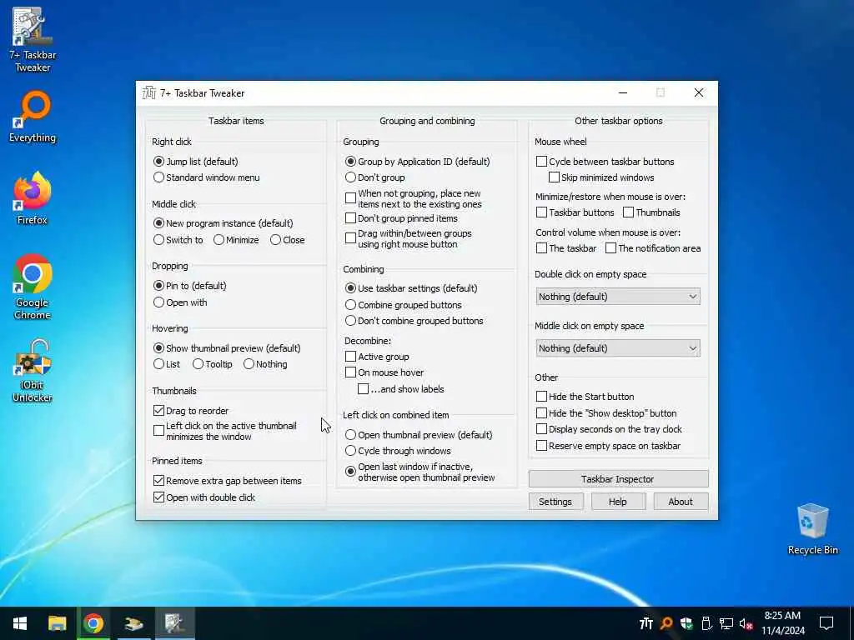Select Tooltip hovering option
854x640 pixels.
point(213,364)
